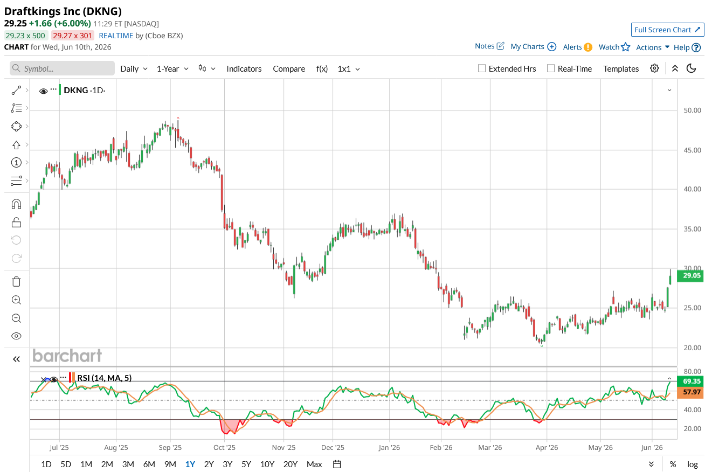This screenshot has height=472, width=705.
Task: Click the green 69.35 RSI value label
Action: [x=690, y=381]
